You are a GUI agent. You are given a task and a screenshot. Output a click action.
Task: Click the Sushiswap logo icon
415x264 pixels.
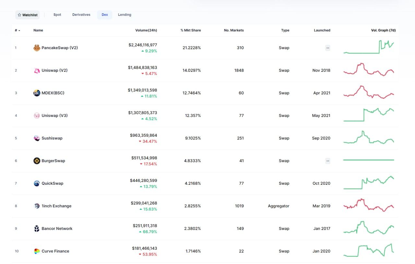37,138
